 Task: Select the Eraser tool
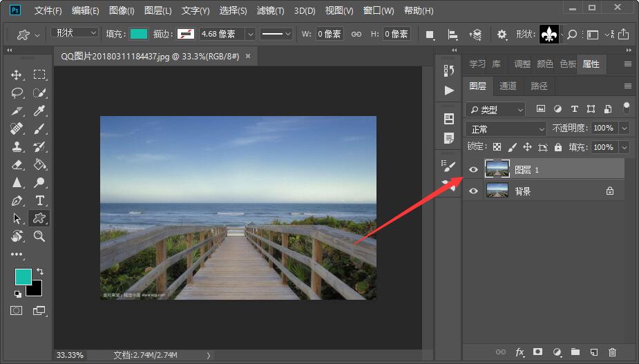(17, 164)
